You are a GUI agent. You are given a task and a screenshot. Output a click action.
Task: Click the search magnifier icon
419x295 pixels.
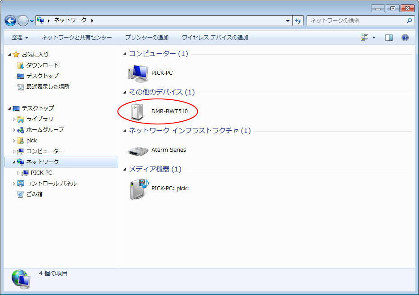point(409,21)
